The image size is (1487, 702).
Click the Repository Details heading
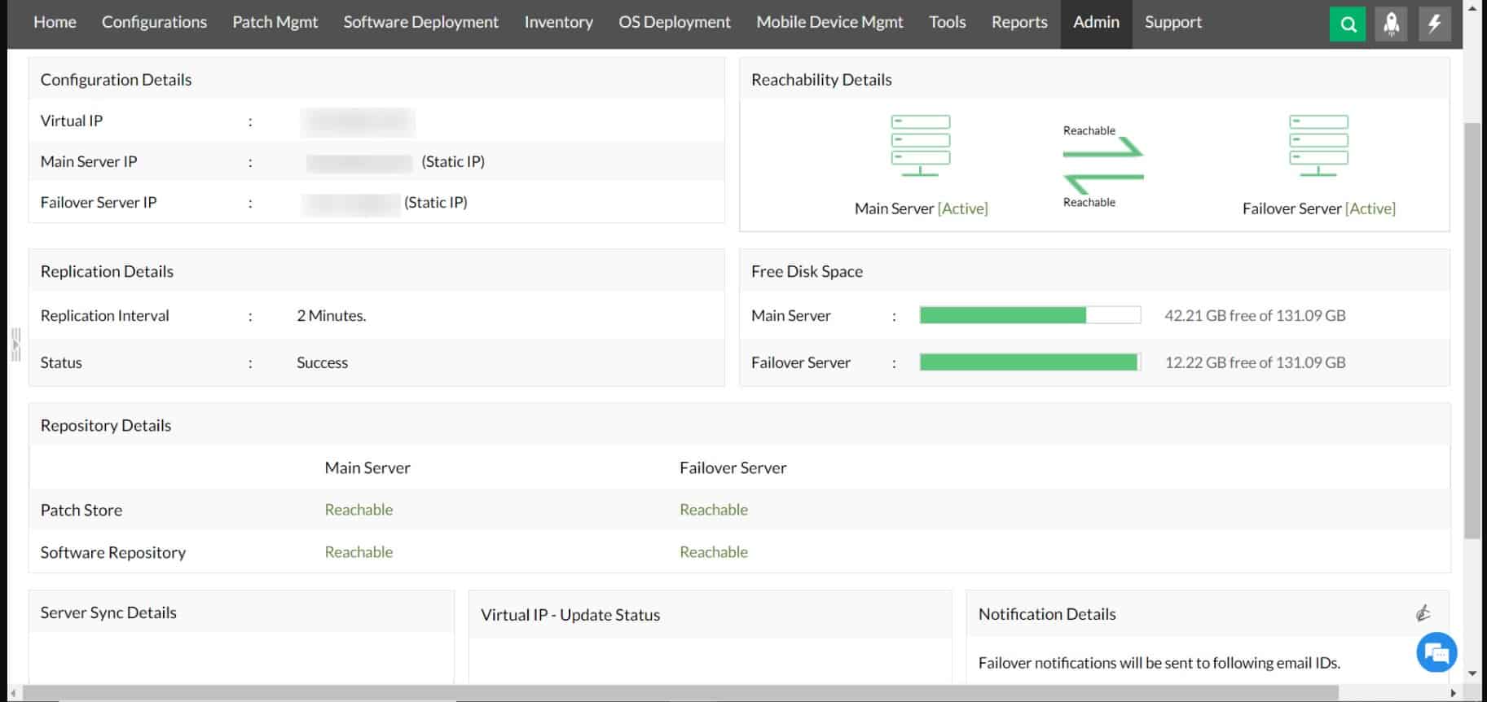pyautogui.click(x=106, y=426)
